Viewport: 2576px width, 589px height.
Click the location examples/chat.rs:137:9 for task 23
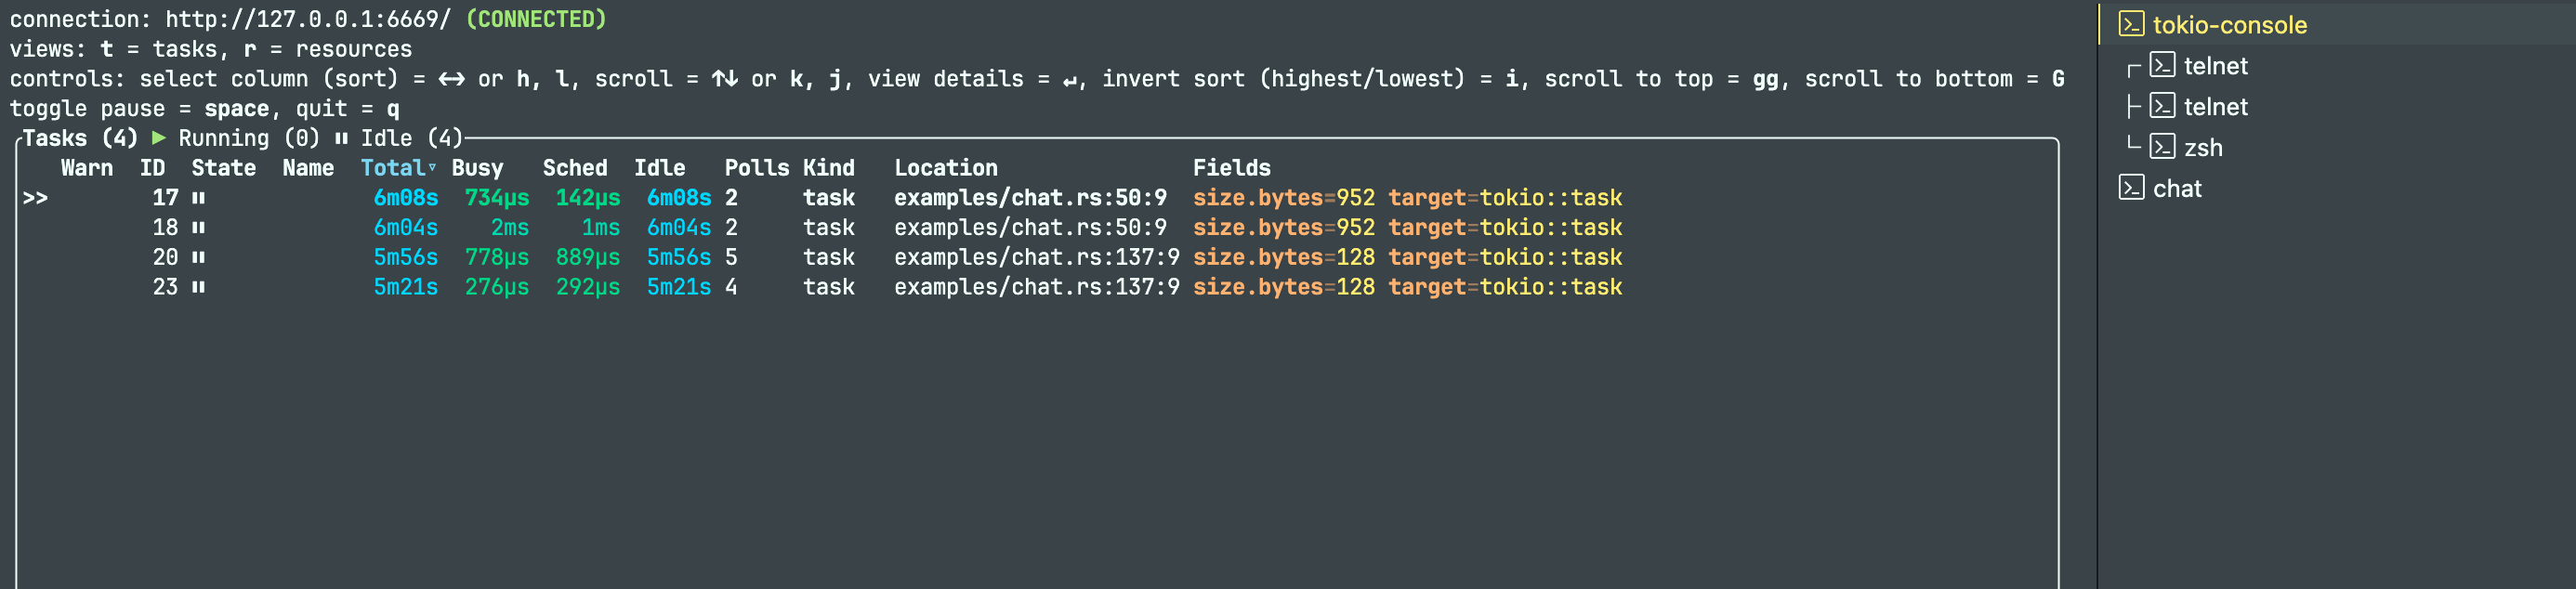click(1036, 287)
